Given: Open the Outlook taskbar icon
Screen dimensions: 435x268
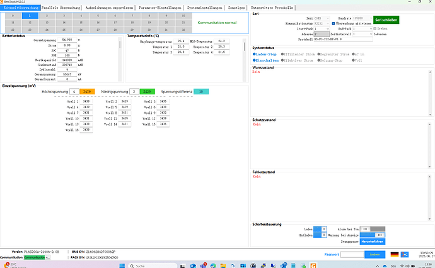Looking at the screenshot, I should [193, 265].
